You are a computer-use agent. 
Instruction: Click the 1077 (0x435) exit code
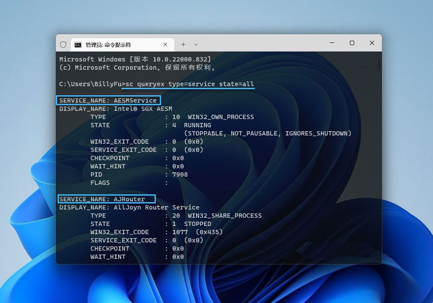tap(197, 232)
